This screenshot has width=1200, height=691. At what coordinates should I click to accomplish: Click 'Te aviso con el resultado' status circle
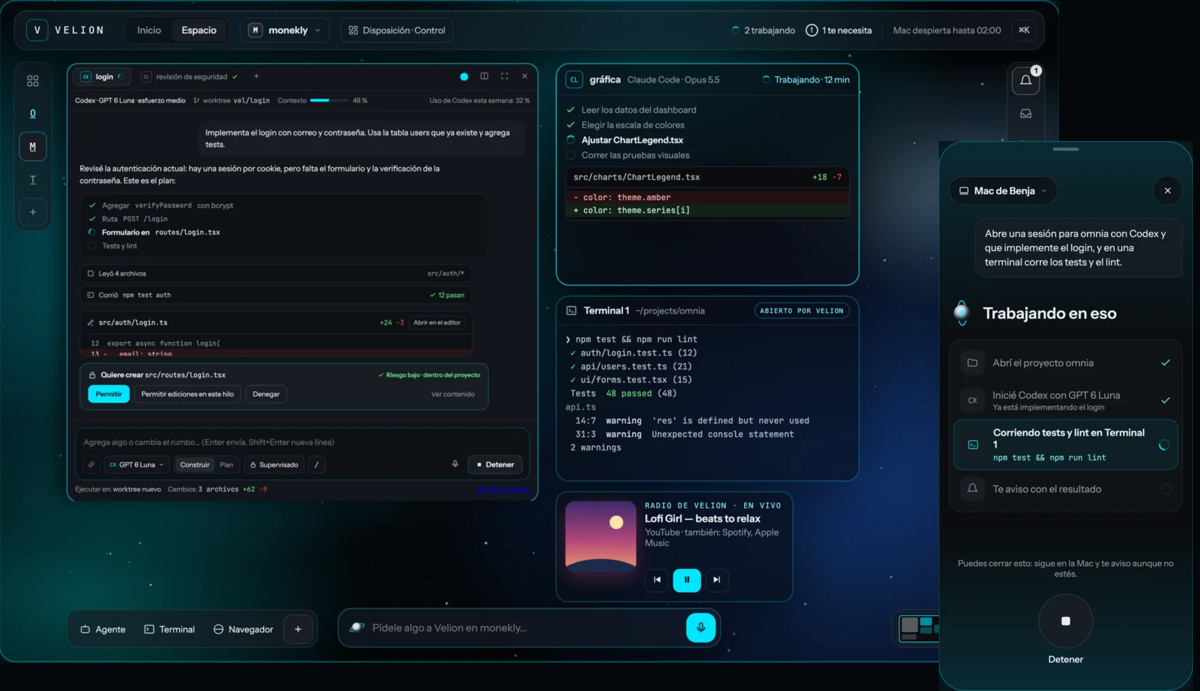pos(1166,489)
